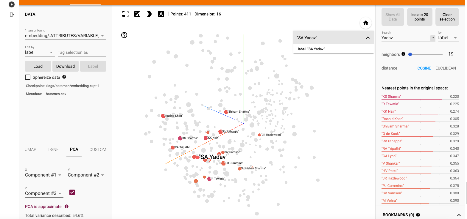Collapse the SA Yadav info card
Viewport: 467px width, 219px height.
pyautogui.click(x=368, y=38)
